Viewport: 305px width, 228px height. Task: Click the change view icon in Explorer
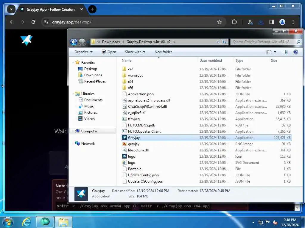[x=269, y=52]
